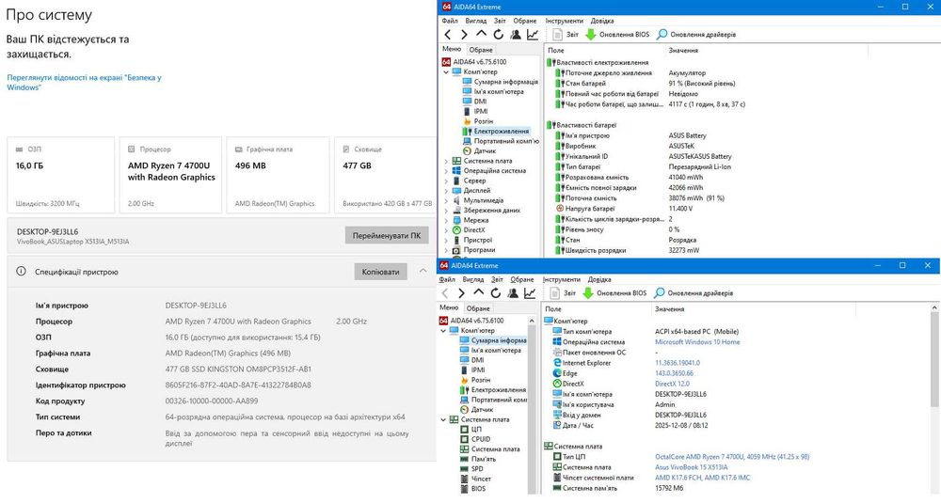The height and width of the screenshot is (503, 941).
Task: Select Пам'ять in bottom AIDA64 tree
Action: (483, 459)
